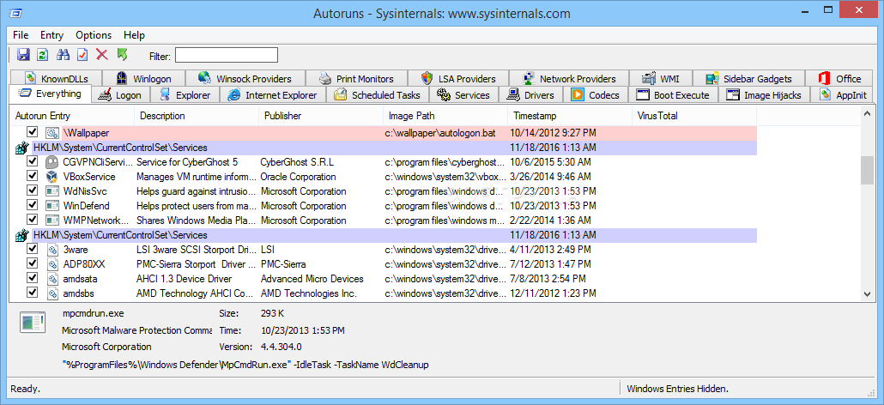Select c:\wallpaper\autologon.bat image path

(x=440, y=134)
